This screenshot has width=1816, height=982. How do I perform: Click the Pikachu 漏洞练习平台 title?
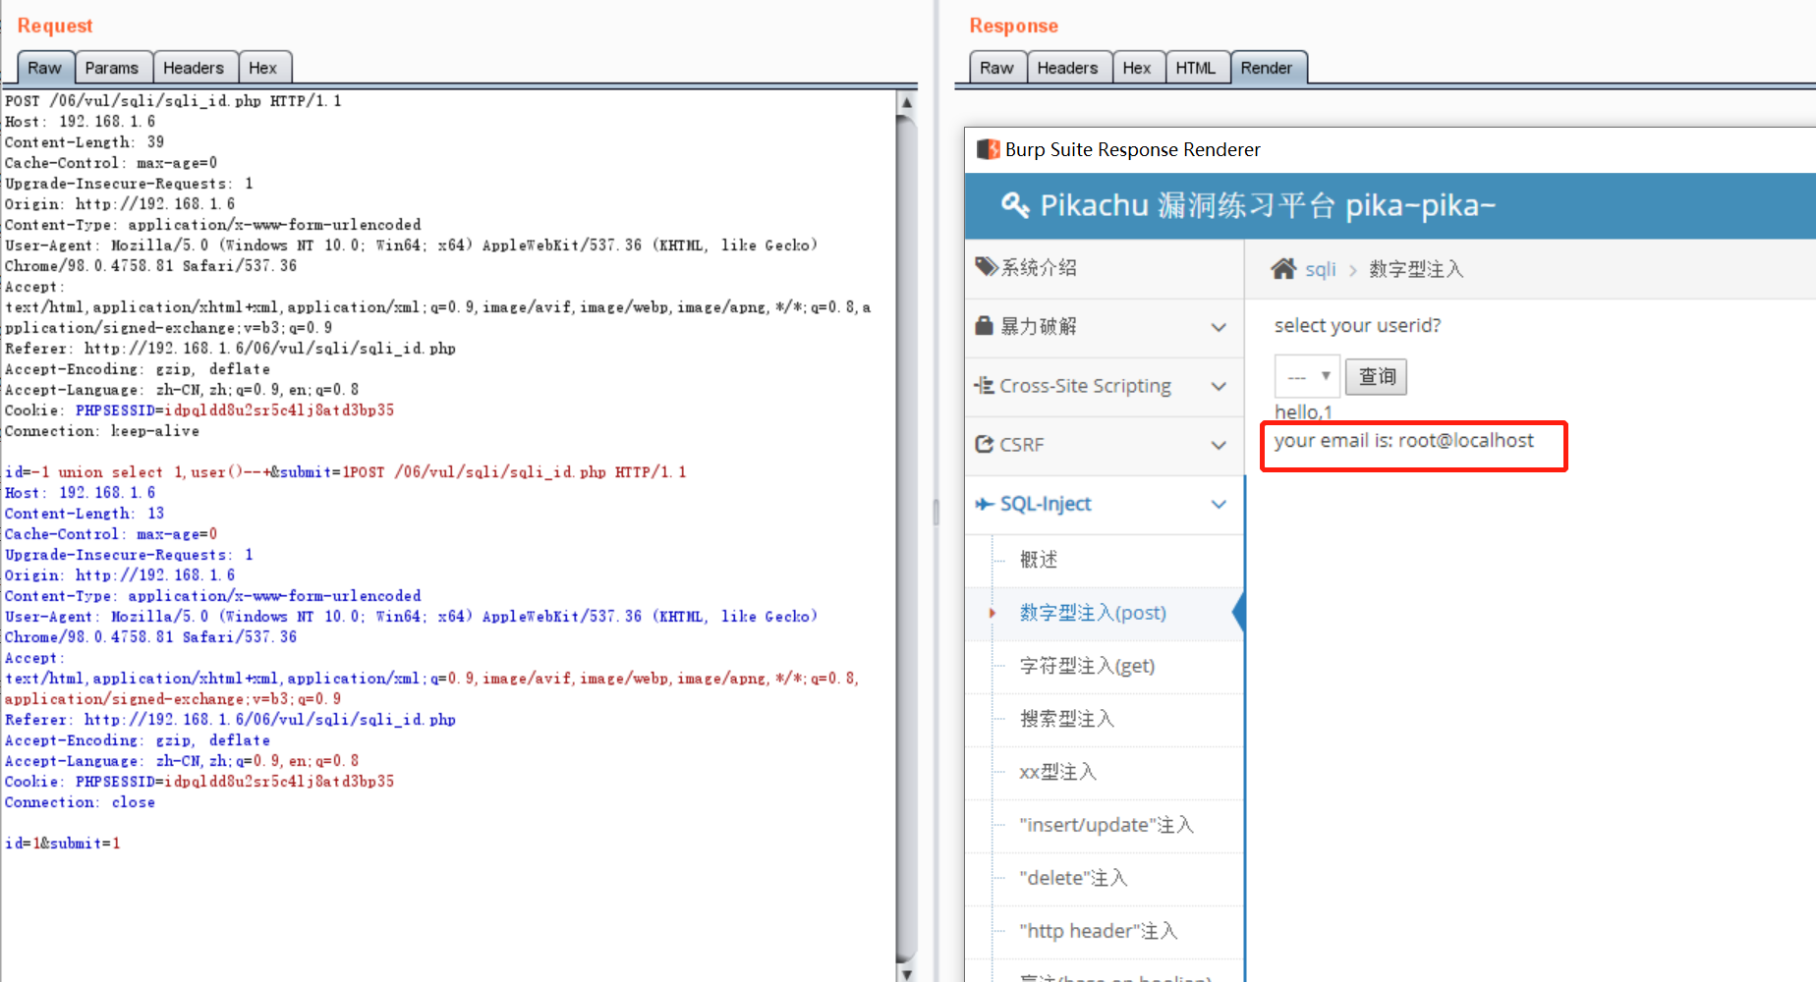click(1268, 205)
